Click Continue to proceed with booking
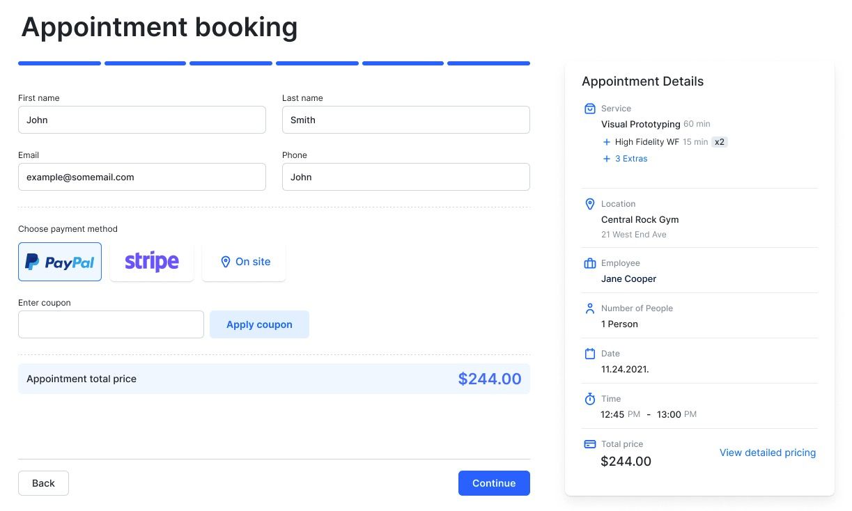 [x=494, y=482]
